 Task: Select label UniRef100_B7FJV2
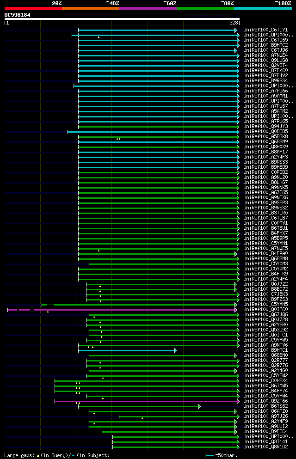click(265, 75)
